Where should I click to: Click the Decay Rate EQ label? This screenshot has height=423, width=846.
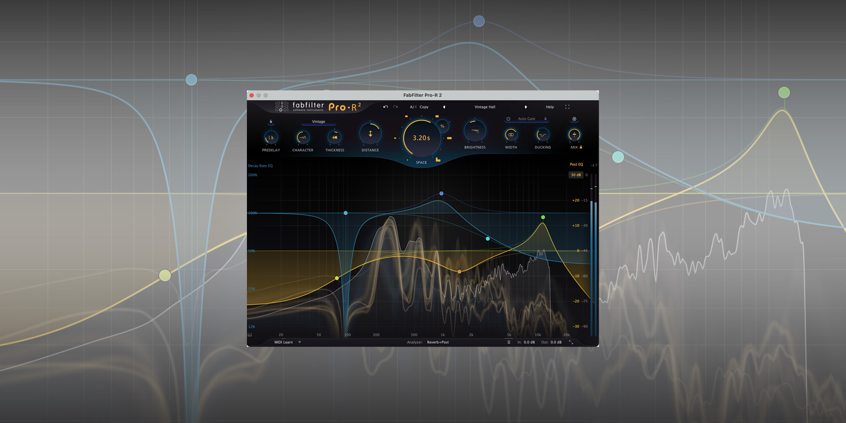point(261,166)
